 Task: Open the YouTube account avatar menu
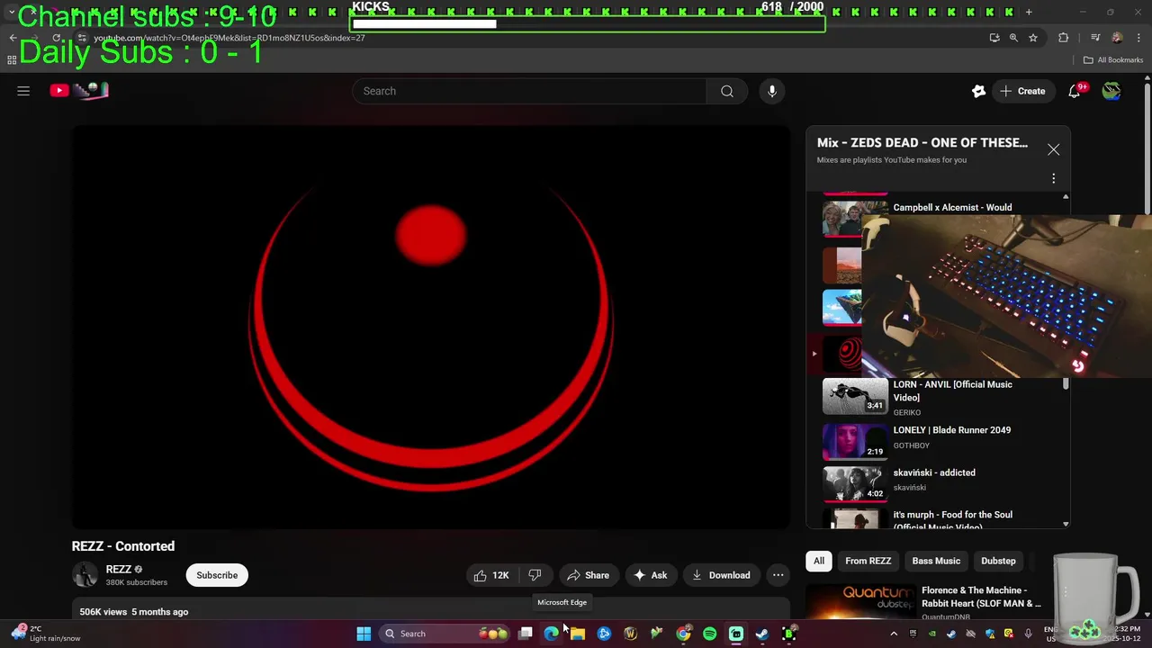click(1111, 91)
